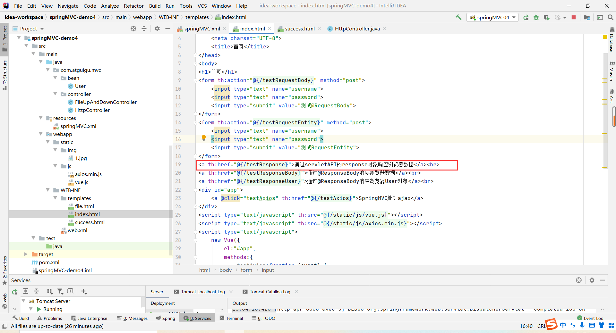The height and width of the screenshot is (333, 616).
Task: Click the Debug bug icon
Action: pyautogui.click(x=536, y=17)
